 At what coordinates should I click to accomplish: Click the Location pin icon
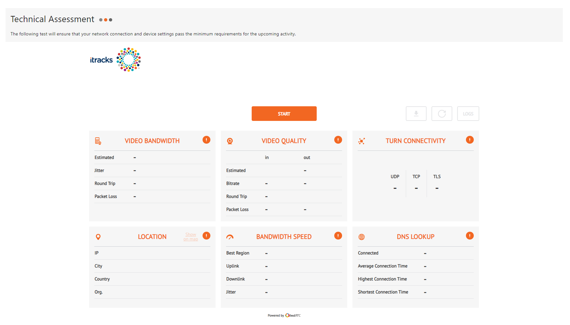pyautogui.click(x=98, y=237)
